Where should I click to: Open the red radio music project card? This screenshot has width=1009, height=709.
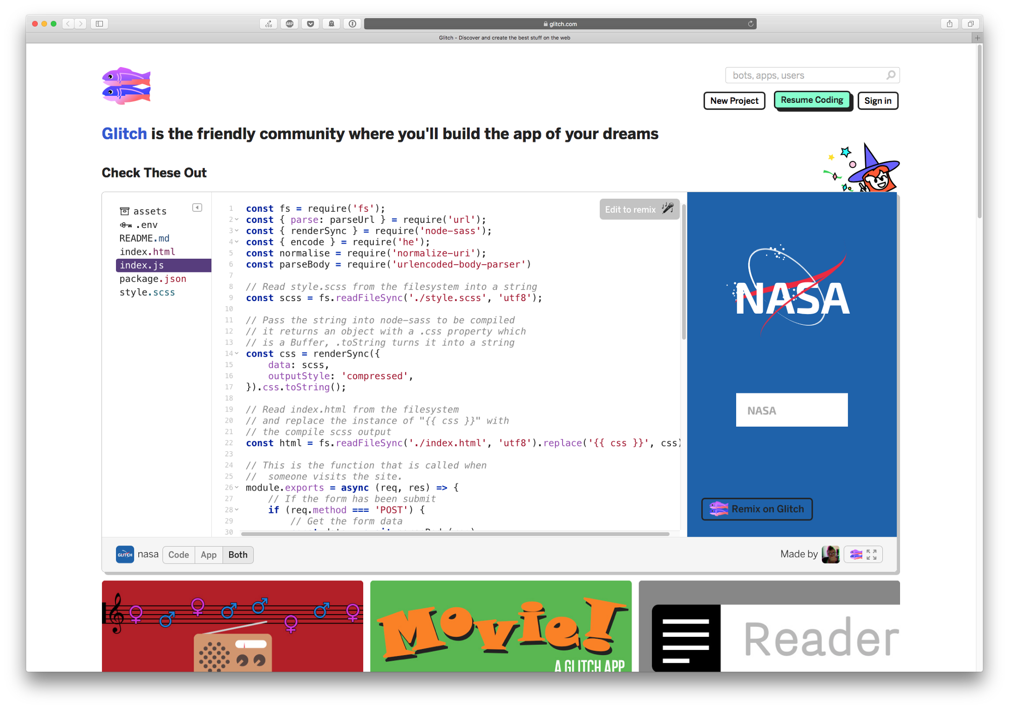pyautogui.click(x=233, y=626)
